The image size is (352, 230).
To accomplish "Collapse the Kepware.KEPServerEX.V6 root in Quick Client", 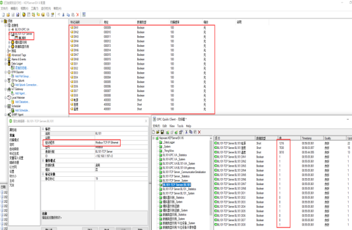I will 154,138.
